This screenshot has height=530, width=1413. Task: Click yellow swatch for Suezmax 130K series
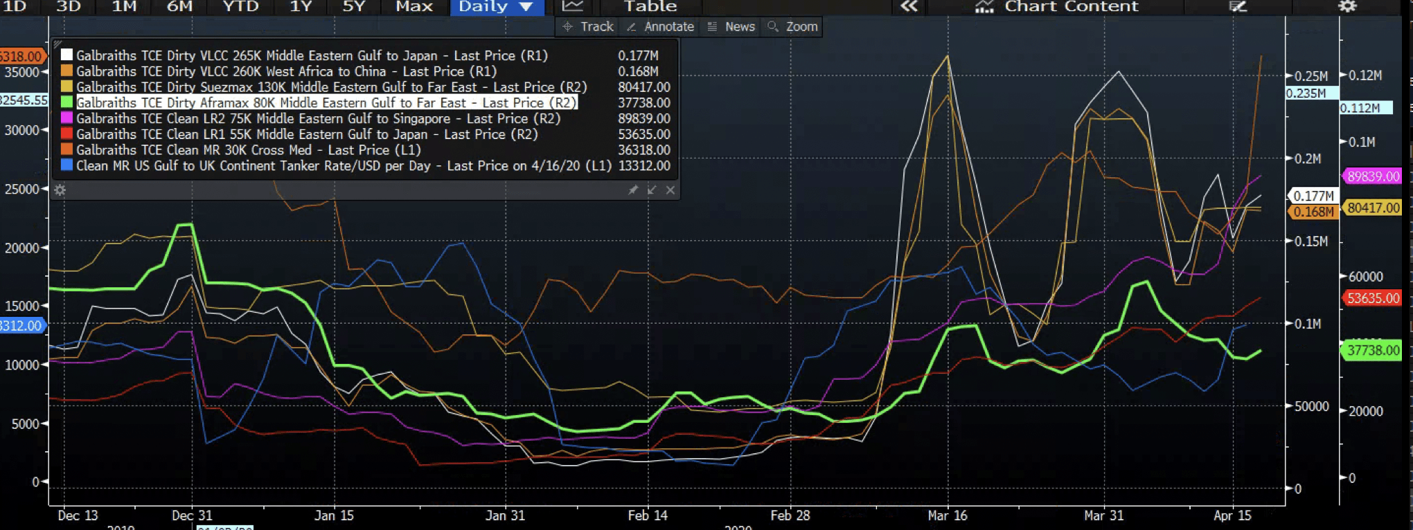(66, 86)
